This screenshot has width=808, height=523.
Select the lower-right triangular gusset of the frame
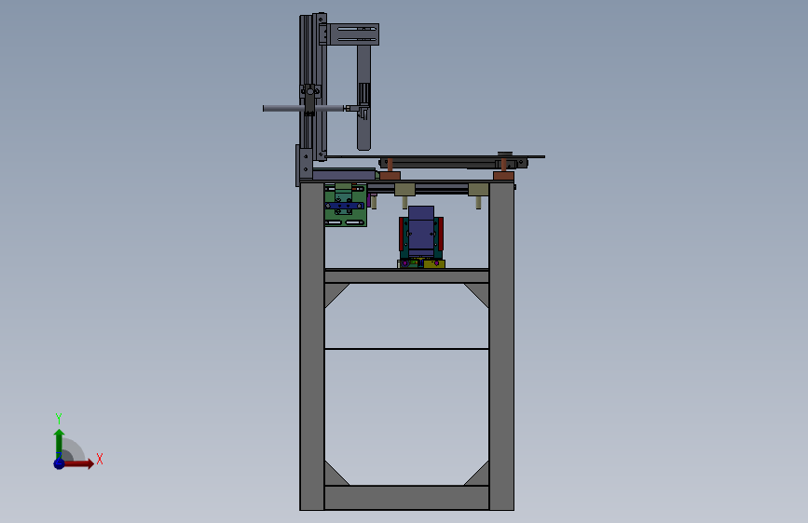pos(479,476)
